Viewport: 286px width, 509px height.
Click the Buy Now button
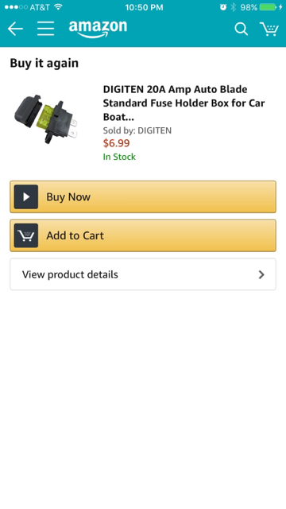pos(143,196)
